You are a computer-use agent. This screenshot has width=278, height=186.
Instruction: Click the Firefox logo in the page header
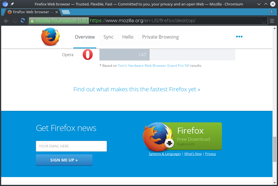(50, 37)
